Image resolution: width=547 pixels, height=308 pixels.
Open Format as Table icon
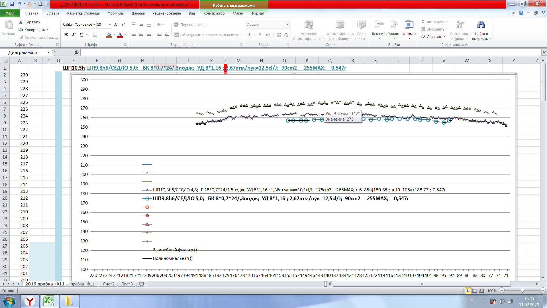pos(340,25)
